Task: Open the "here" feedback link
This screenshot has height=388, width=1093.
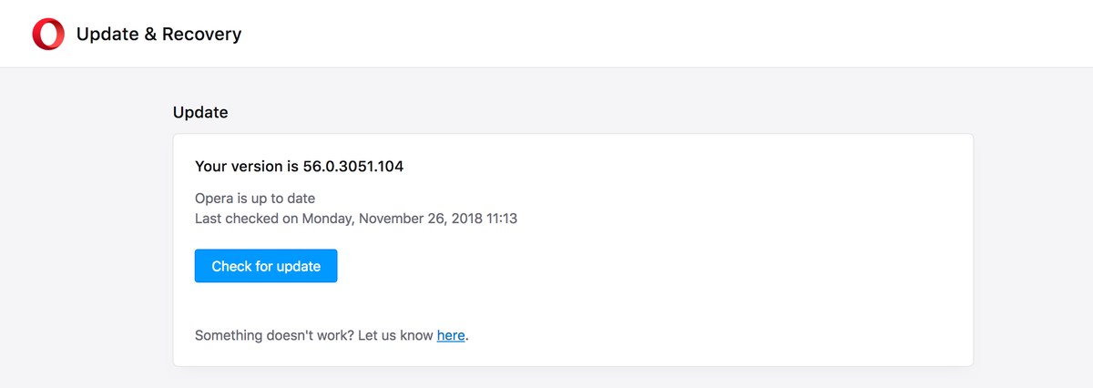Action: (x=451, y=335)
